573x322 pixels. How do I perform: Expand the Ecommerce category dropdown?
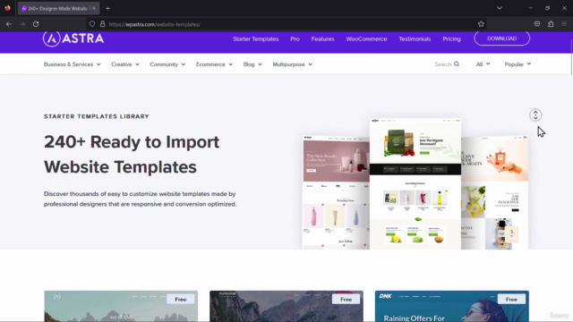pos(214,64)
